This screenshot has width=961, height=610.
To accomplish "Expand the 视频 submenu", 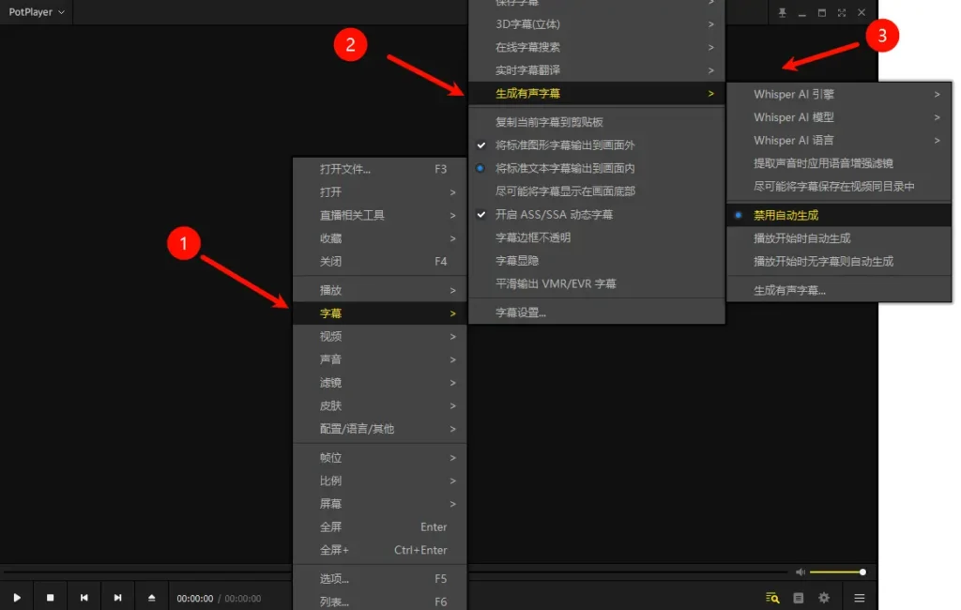I will click(x=380, y=337).
